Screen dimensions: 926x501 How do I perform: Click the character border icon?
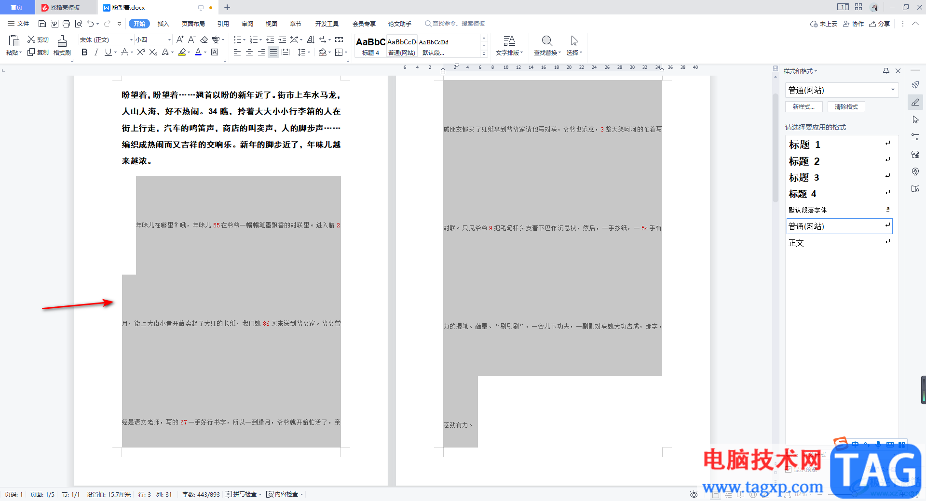[215, 52]
